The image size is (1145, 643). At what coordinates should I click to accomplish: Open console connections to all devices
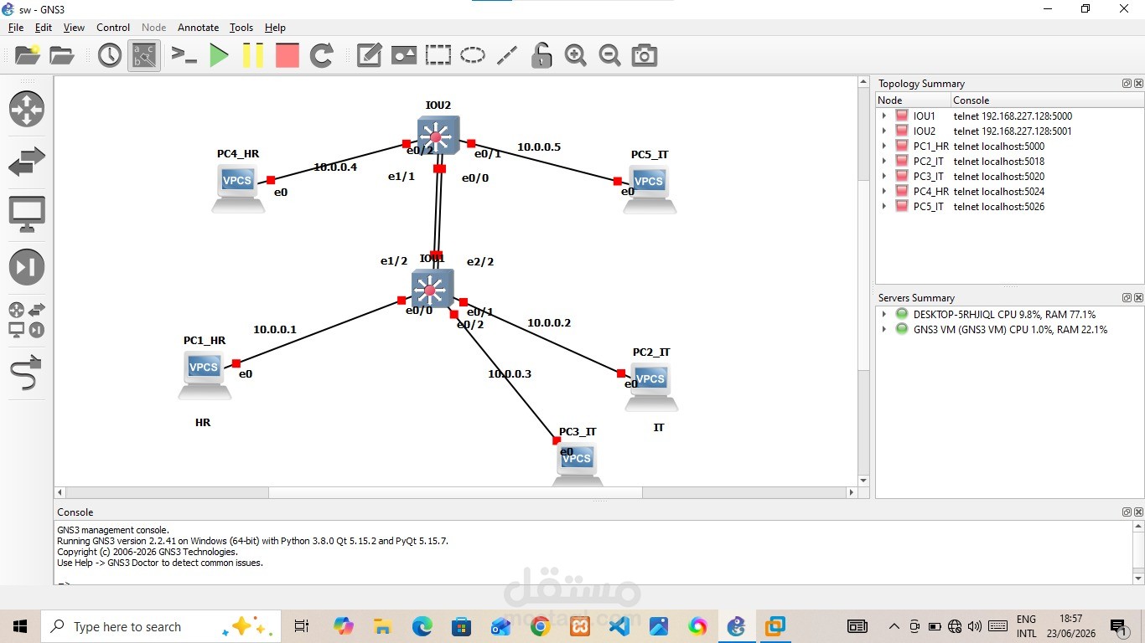(x=184, y=56)
